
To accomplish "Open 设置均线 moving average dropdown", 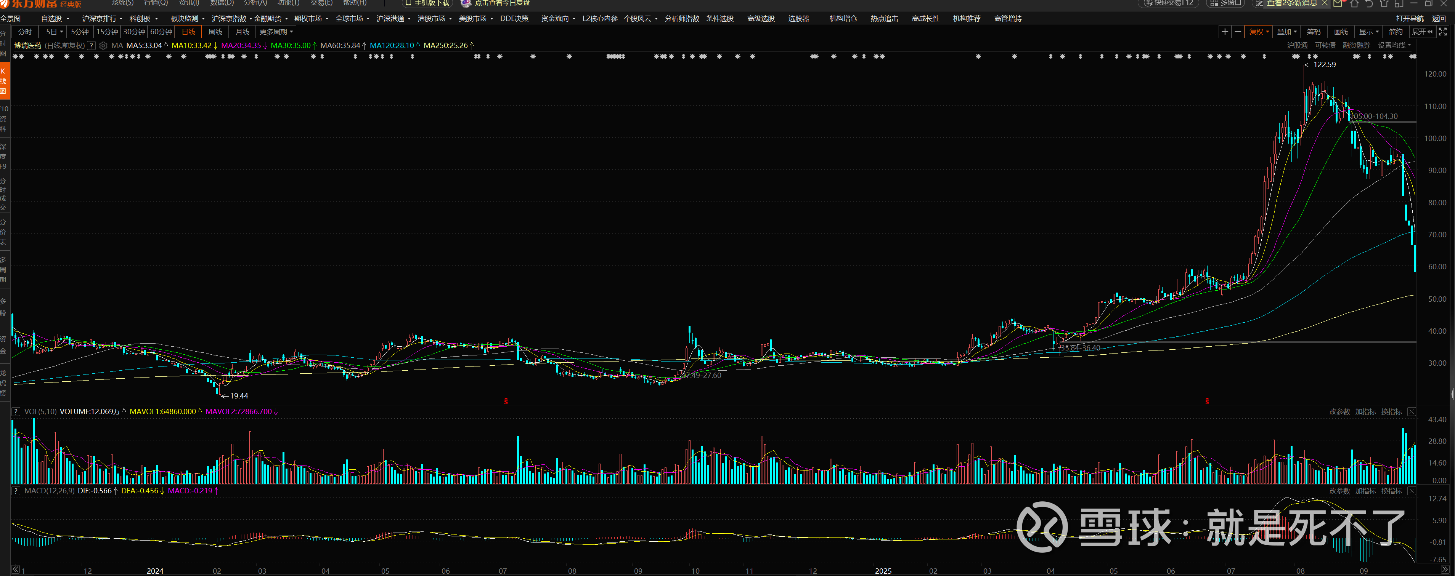I will click(x=1394, y=45).
